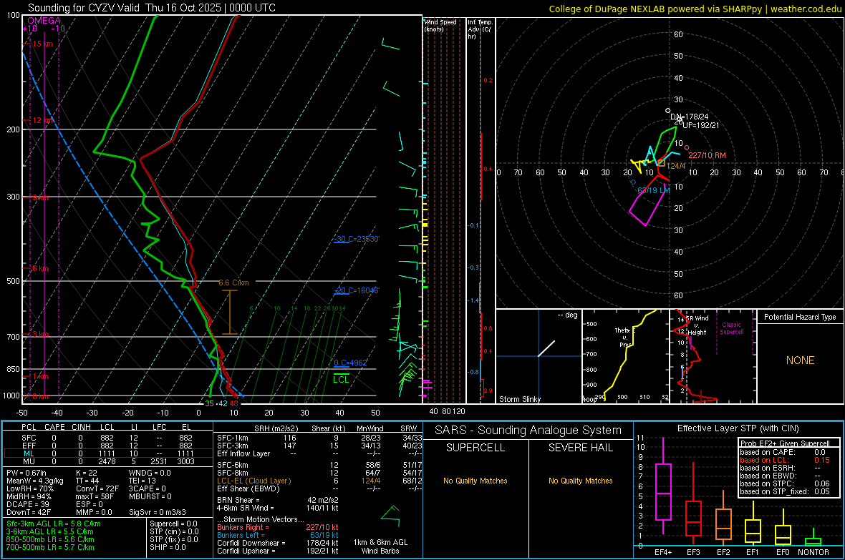Click the 124/4 cloud layer mean wind marker

tap(661, 162)
